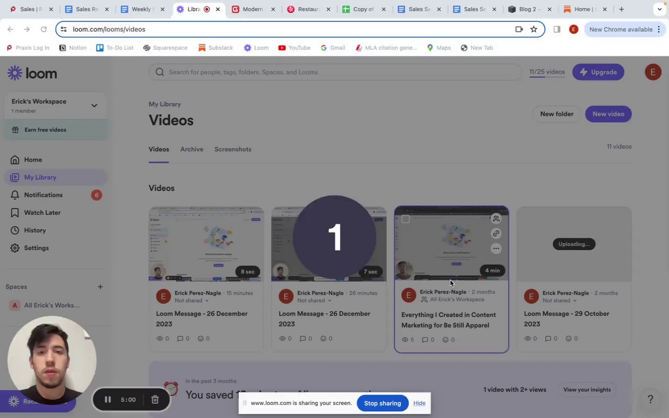The height and width of the screenshot is (418, 669).
Task: Open Not shared dropdown on 29 October video
Action: pyautogui.click(x=560, y=301)
